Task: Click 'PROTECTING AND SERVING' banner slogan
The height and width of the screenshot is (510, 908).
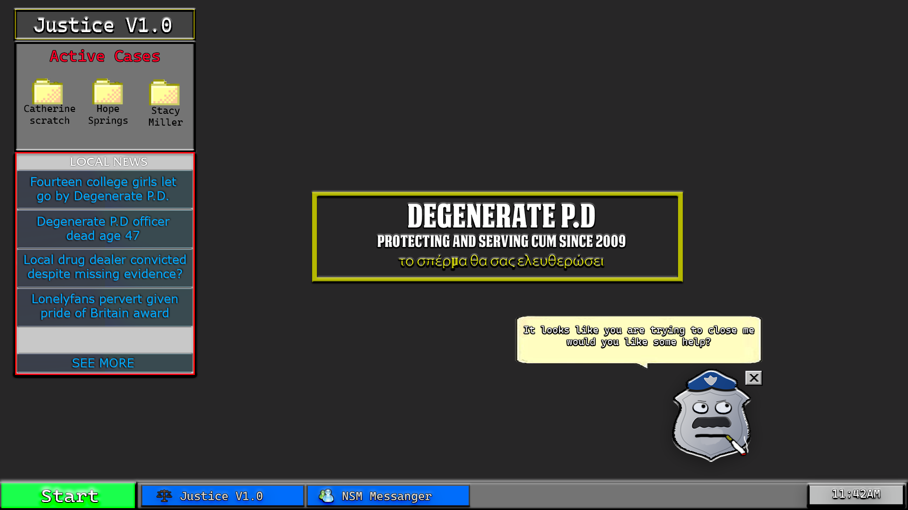Action: coord(501,241)
